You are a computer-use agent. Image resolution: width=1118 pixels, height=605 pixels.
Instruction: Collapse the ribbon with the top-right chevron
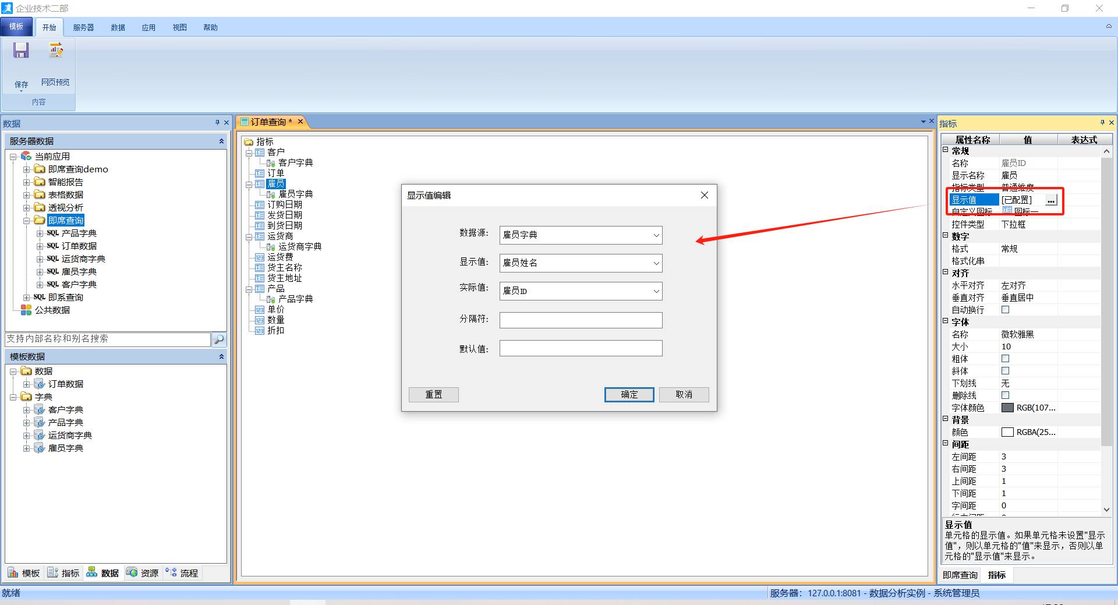coord(1109,27)
